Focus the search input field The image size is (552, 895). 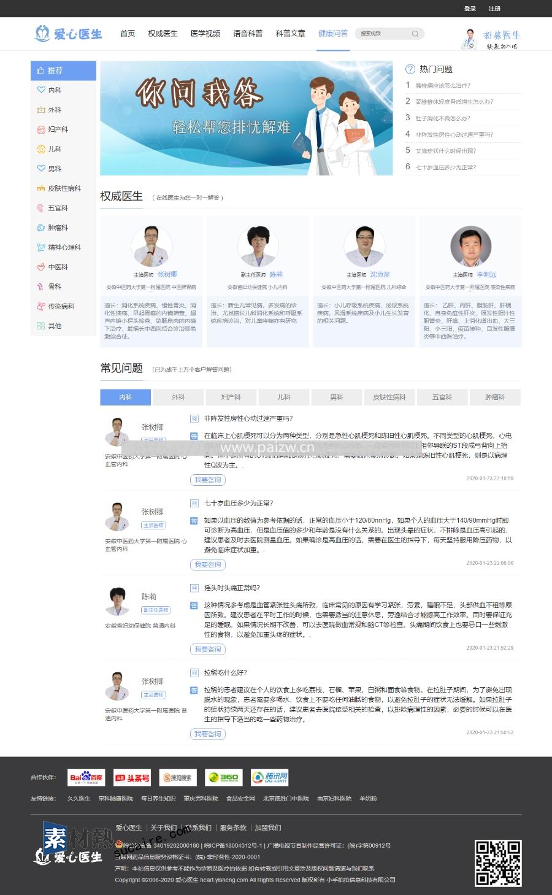[x=383, y=34]
